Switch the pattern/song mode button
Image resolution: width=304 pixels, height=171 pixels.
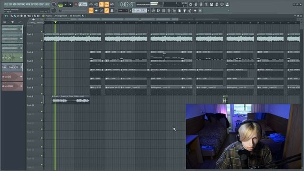click(60, 5)
